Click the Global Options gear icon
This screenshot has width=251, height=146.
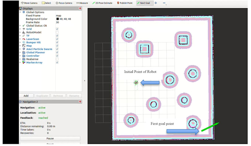24,12
